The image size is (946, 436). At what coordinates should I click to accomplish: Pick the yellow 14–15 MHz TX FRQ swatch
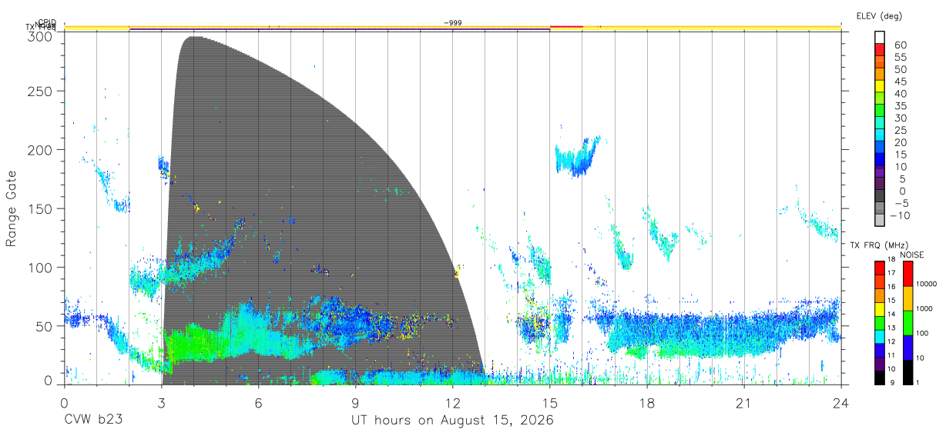pos(880,308)
